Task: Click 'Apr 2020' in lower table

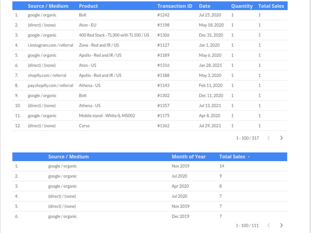Action: [180, 186]
